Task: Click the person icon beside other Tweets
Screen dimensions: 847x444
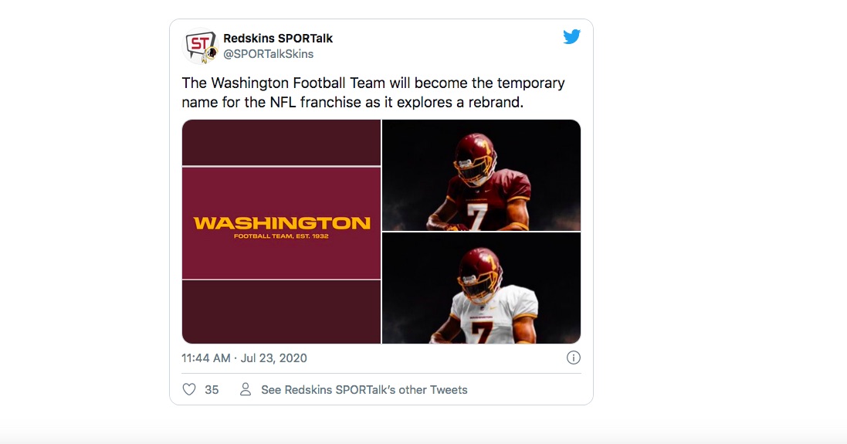Action: 246,389
